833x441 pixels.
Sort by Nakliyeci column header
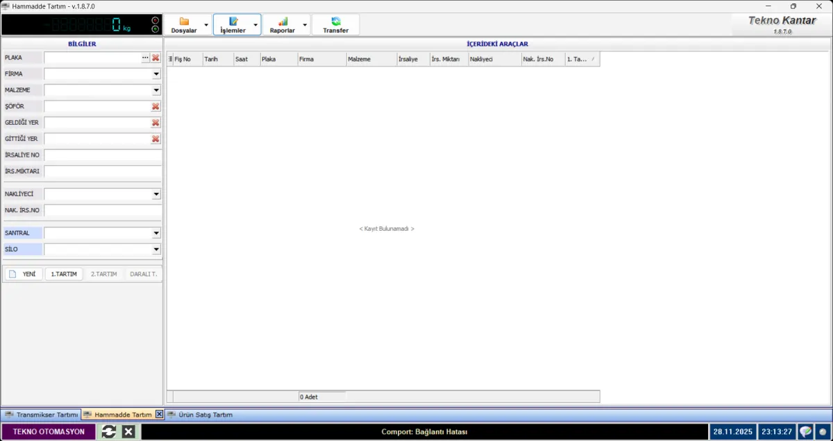pos(495,60)
